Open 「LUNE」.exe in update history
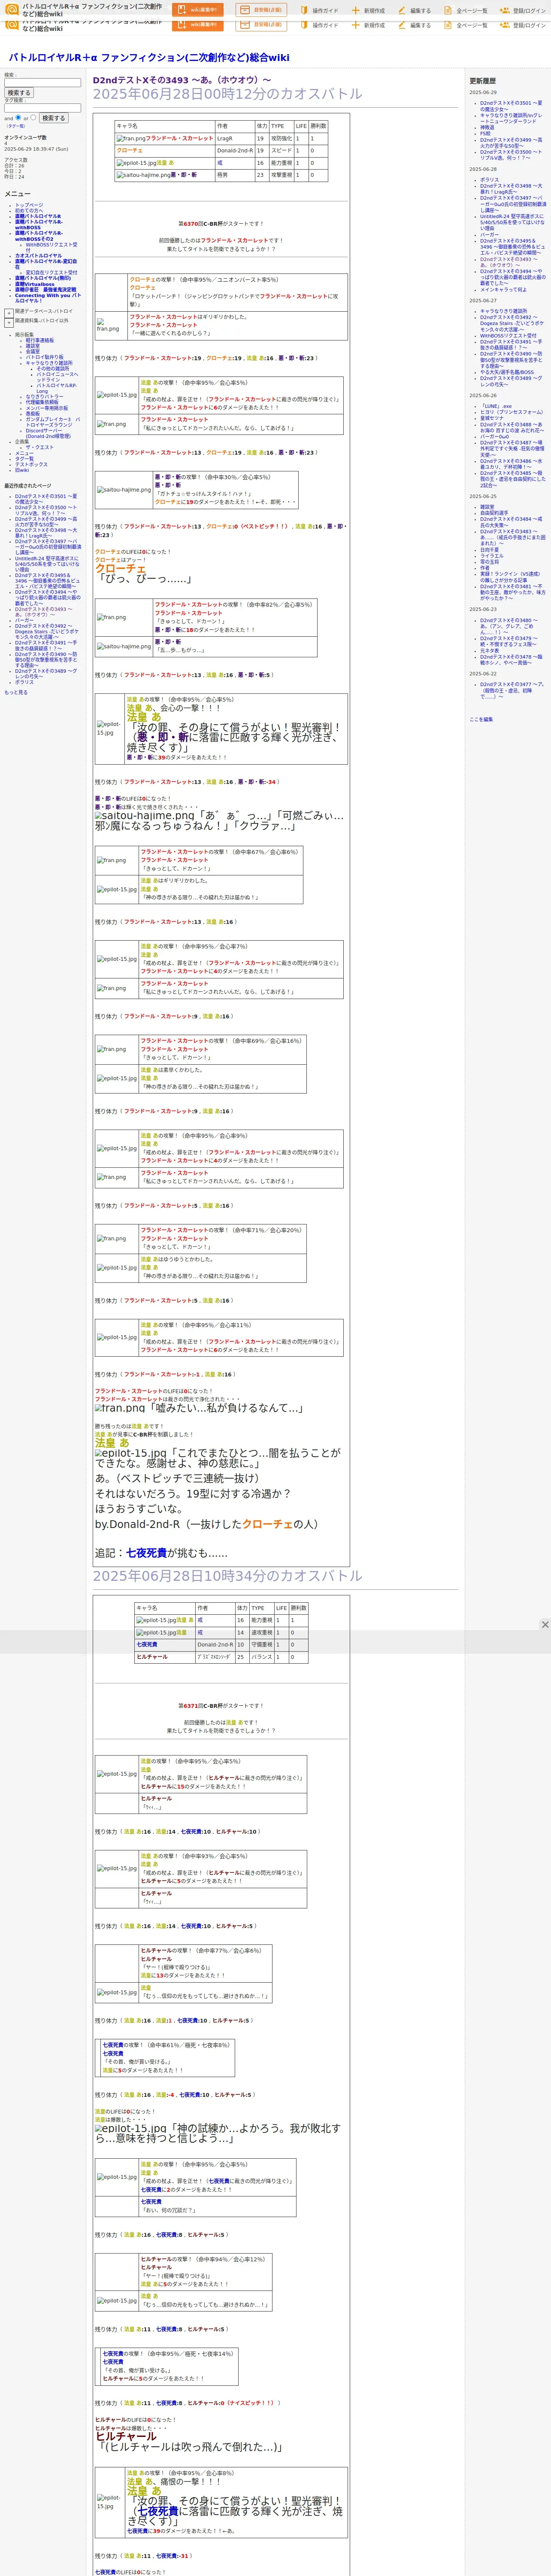This screenshot has width=551, height=2576. (x=496, y=406)
